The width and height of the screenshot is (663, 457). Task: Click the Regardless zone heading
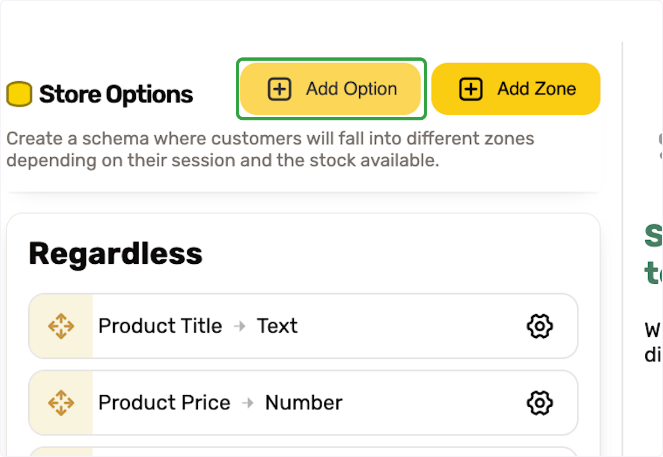115,254
